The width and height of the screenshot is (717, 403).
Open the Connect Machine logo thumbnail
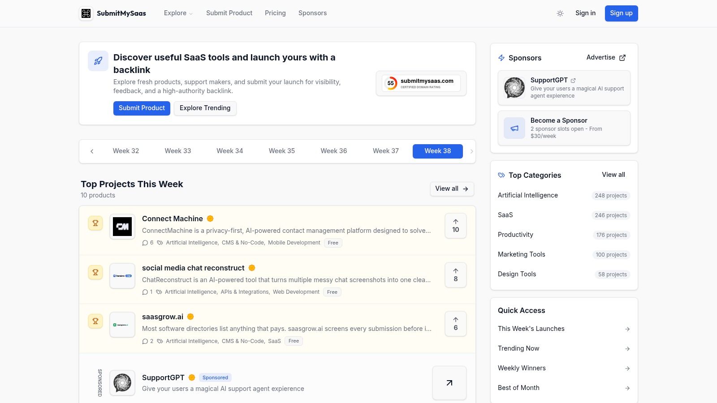tap(122, 227)
